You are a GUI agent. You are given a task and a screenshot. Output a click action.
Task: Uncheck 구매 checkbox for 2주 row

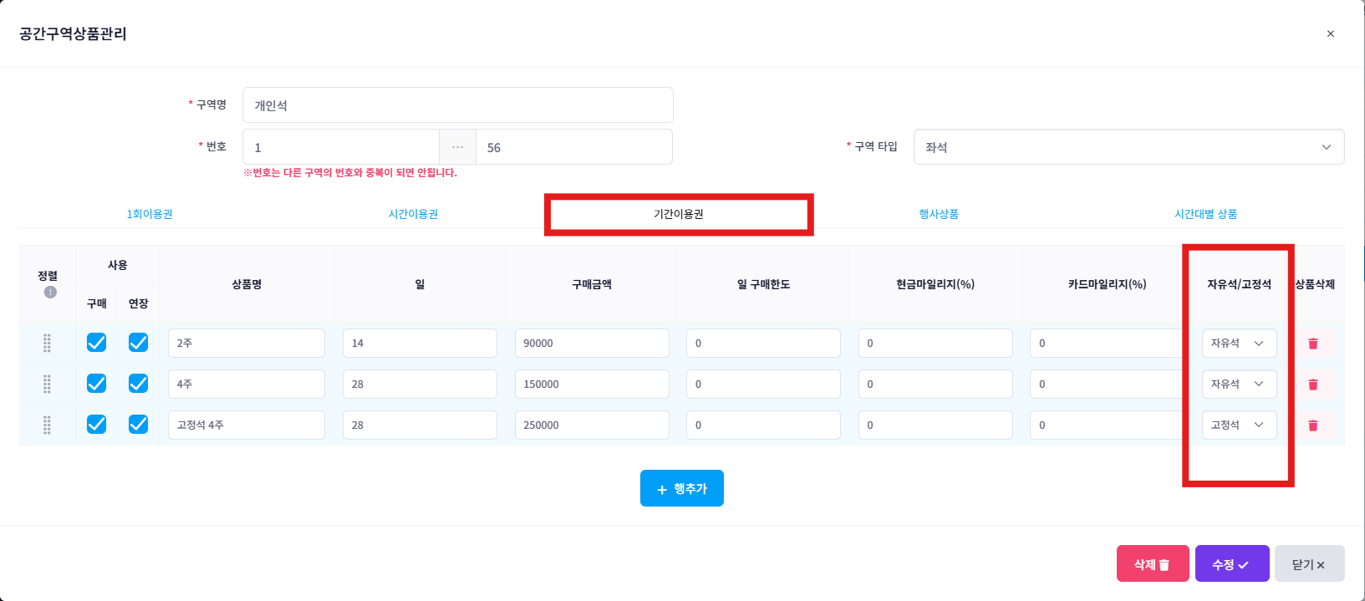tap(97, 343)
